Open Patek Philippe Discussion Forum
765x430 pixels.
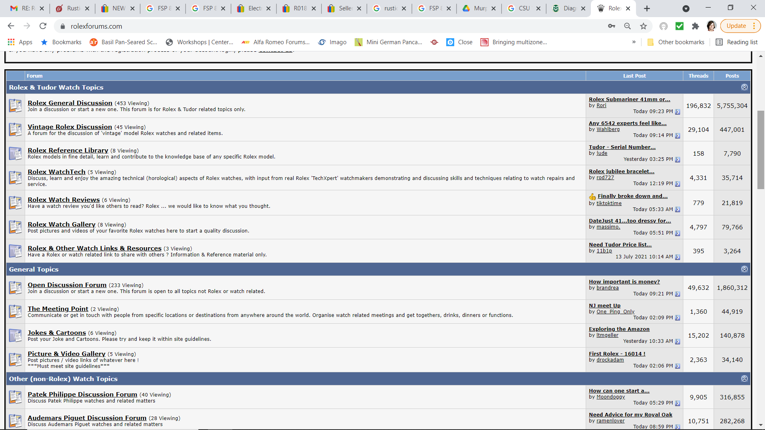(82, 394)
